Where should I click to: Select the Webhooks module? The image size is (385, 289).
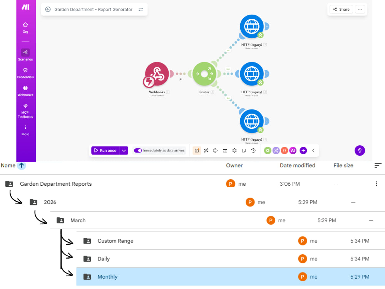(x=157, y=74)
